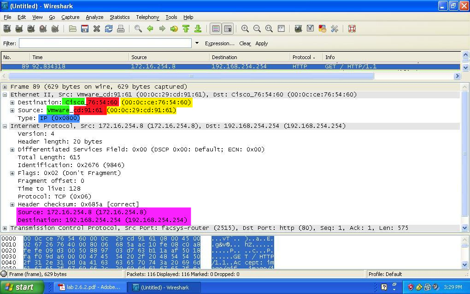
Task: Open the Go menu
Action: 52,17
